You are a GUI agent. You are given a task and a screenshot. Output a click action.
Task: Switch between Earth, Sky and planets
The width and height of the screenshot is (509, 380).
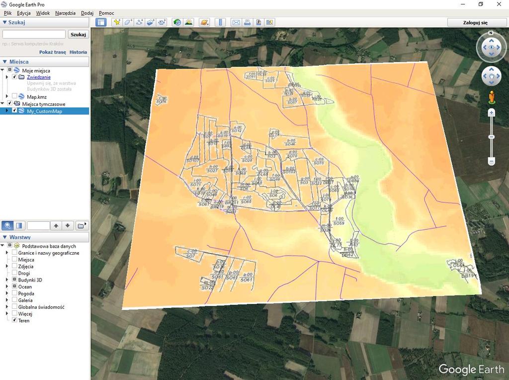(x=204, y=22)
